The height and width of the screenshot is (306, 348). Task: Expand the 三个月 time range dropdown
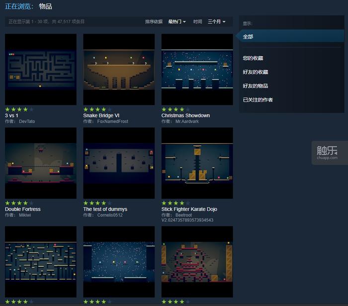(216, 22)
